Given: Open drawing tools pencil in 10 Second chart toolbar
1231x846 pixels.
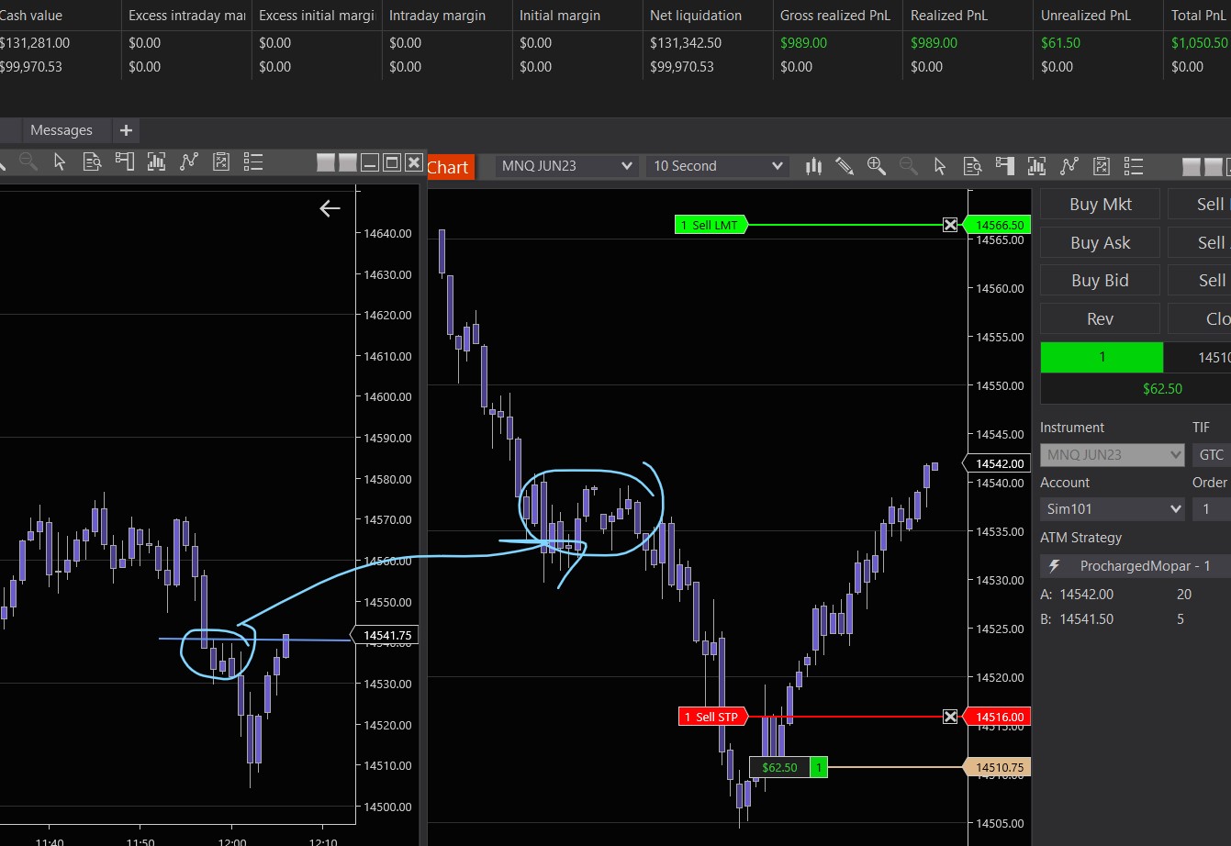Looking at the screenshot, I should tap(845, 166).
